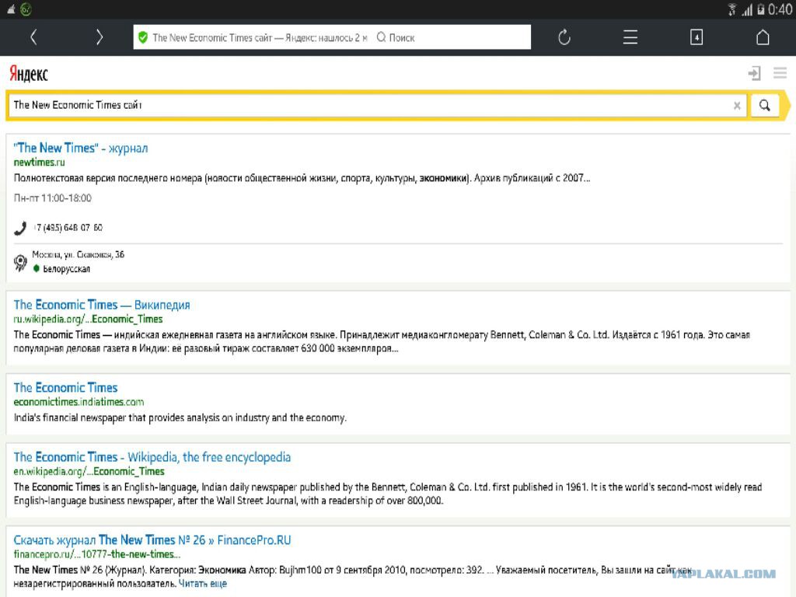Tap the browser forward arrow

[99, 37]
